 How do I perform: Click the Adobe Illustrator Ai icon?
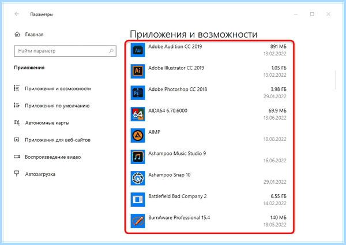138,71
